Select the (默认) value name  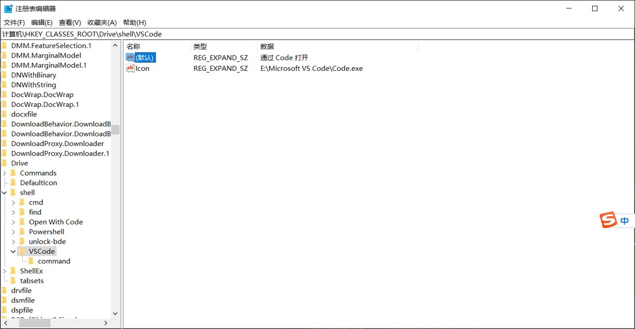145,58
